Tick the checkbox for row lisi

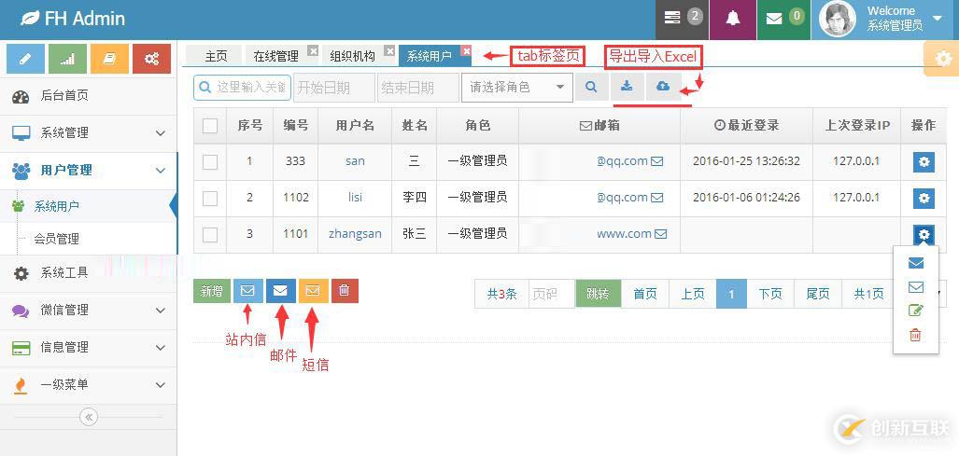(x=210, y=199)
